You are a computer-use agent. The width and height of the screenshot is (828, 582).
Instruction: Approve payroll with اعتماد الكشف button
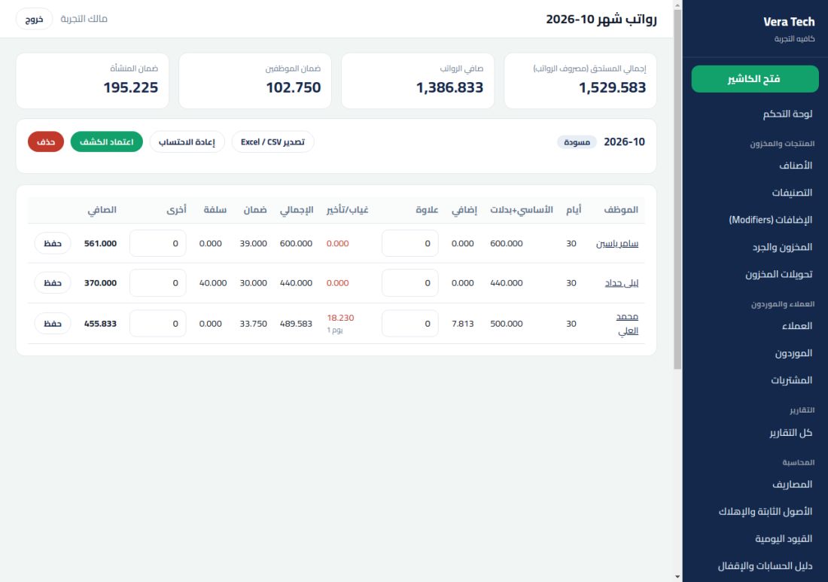[x=107, y=142]
